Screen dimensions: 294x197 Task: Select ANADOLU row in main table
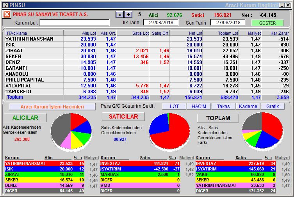[147, 74]
